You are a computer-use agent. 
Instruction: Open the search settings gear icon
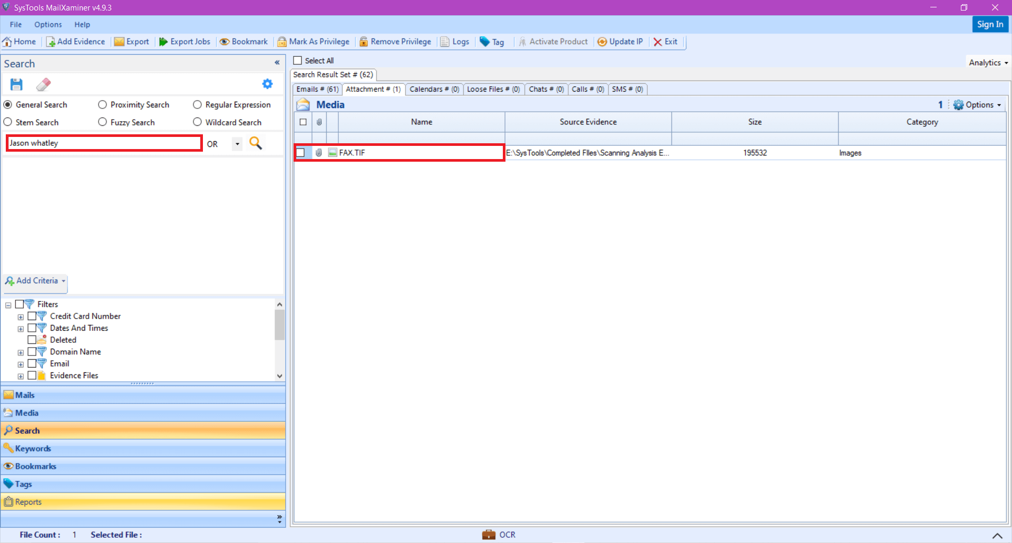[267, 84]
